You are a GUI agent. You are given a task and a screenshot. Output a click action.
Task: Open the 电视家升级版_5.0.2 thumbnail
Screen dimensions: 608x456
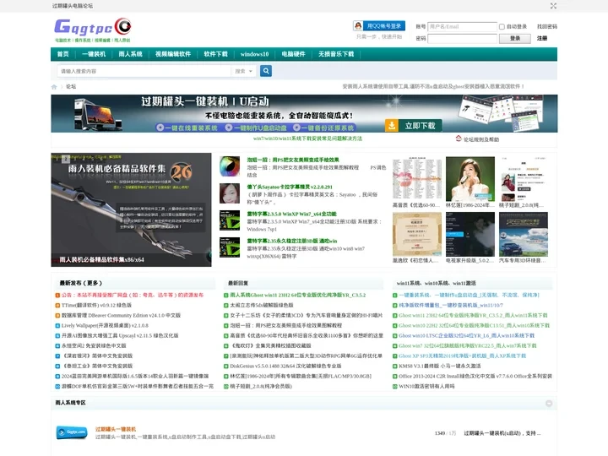click(470, 234)
